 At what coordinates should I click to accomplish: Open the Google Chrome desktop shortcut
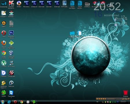pos(4,55)
